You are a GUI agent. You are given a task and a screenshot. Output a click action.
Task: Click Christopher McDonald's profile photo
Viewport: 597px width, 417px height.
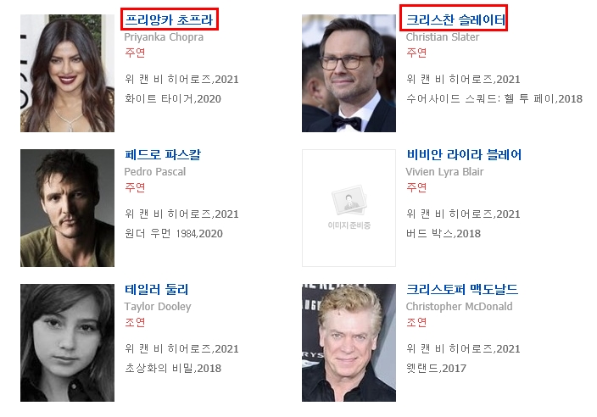click(x=349, y=342)
